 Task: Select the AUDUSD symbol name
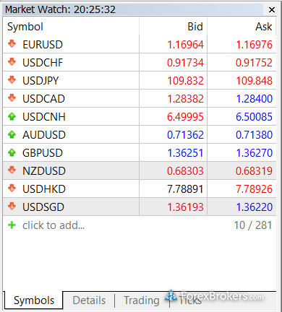(x=44, y=135)
